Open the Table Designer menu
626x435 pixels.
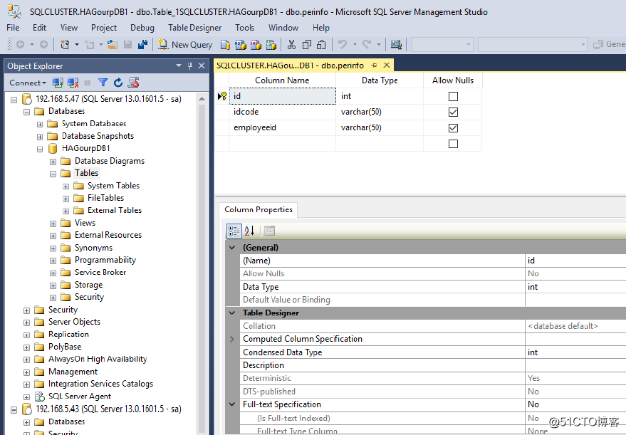click(195, 28)
